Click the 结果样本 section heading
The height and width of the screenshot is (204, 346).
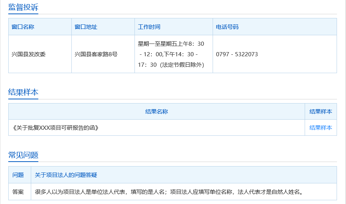tap(23, 92)
